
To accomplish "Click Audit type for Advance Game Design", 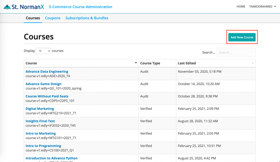I will (x=144, y=84).
